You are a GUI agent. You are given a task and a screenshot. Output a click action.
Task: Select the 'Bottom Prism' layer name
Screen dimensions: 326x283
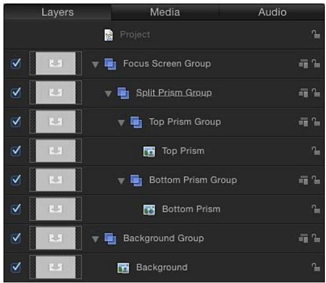[191, 209]
